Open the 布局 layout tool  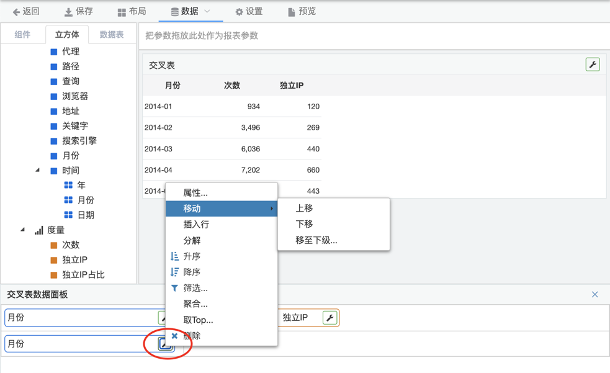click(x=132, y=11)
